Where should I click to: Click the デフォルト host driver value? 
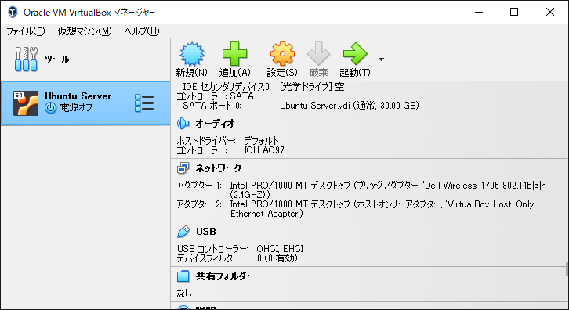[x=261, y=141]
